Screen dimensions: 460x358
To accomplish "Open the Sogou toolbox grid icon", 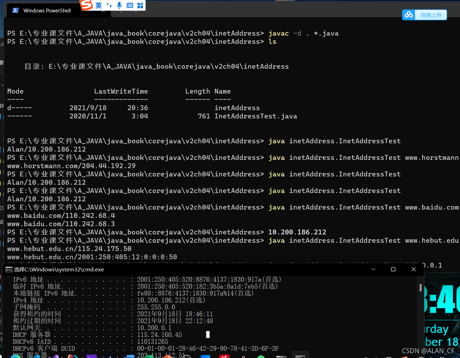I will pyautogui.click(x=140, y=5).
